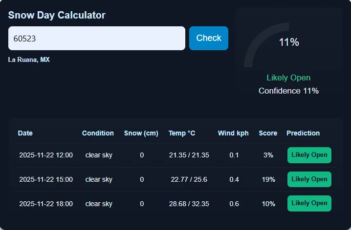
Task: Click the Confidence 11% text
Action: coord(288,91)
